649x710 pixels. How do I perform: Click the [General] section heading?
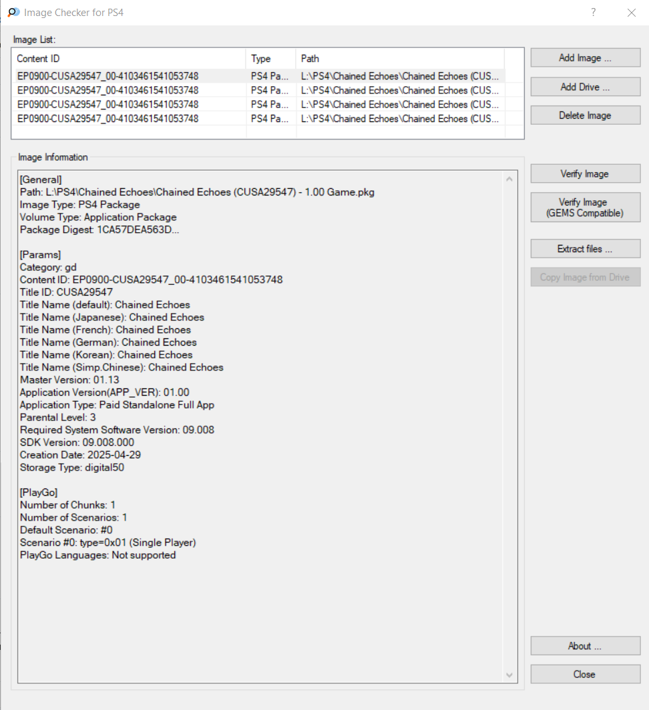pyautogui.click(x=41, y=180)
